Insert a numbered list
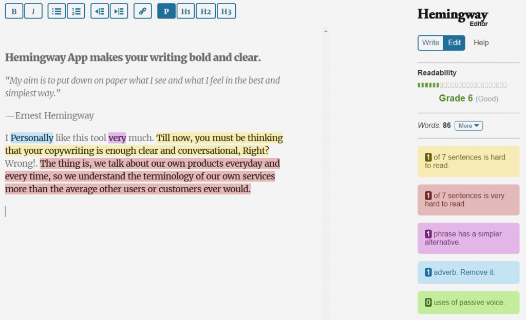 point(76,11)
